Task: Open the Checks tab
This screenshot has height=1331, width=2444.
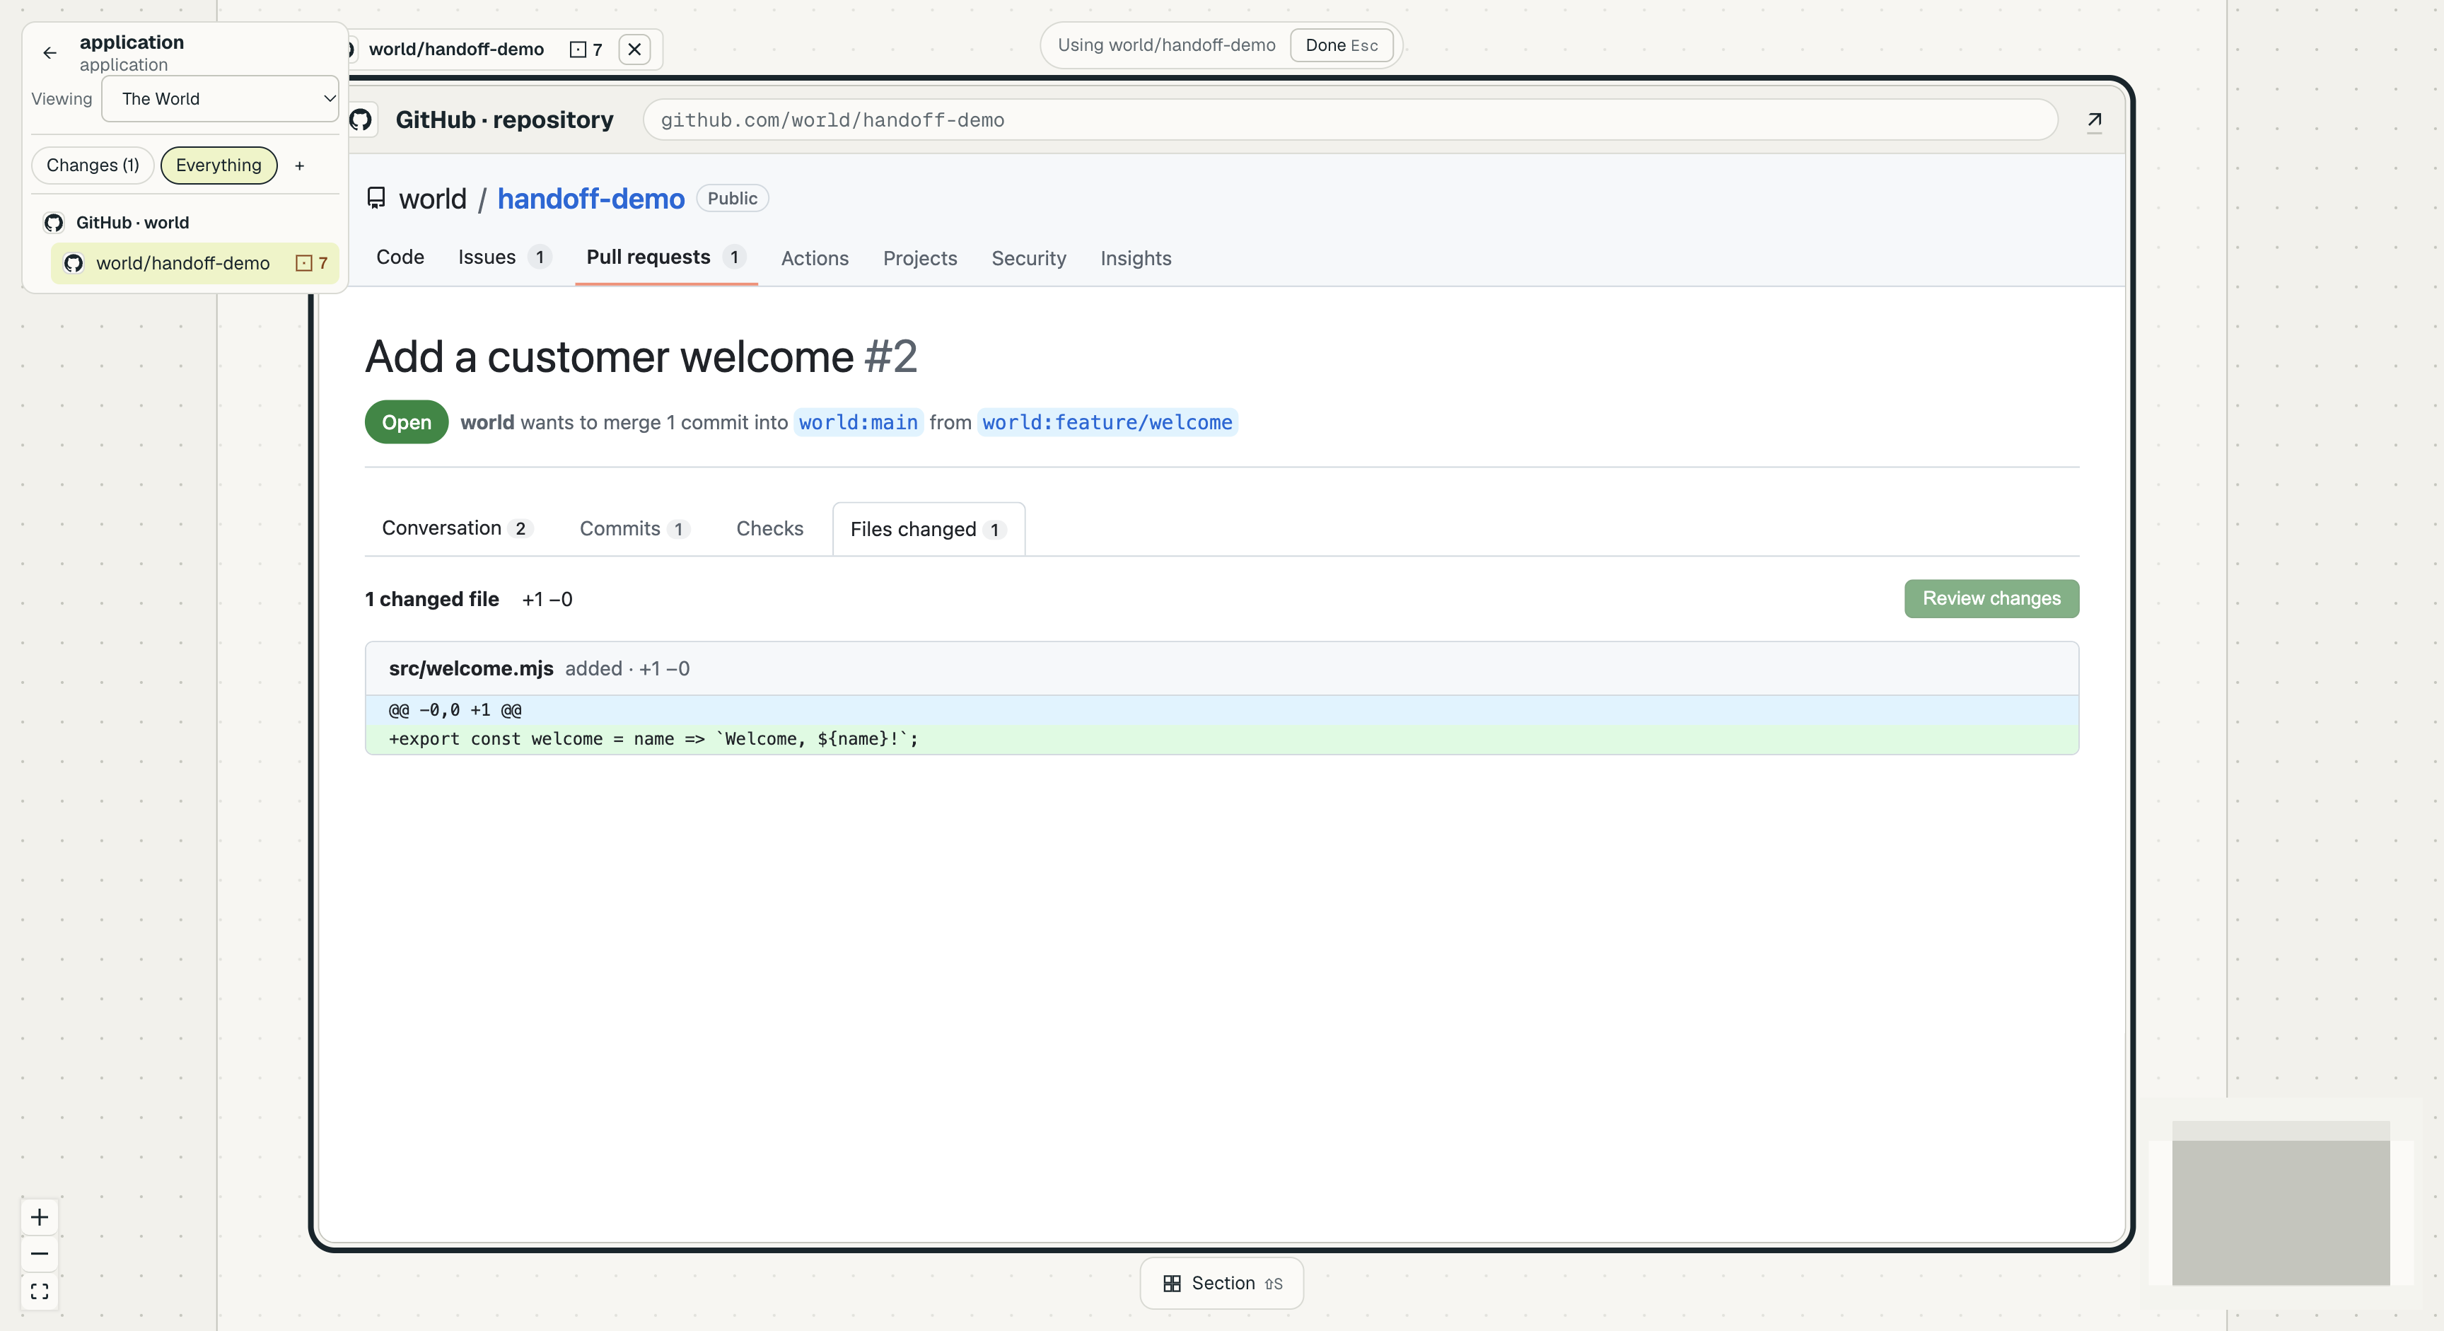Action: pyautogui.click(x=769, y=528)
